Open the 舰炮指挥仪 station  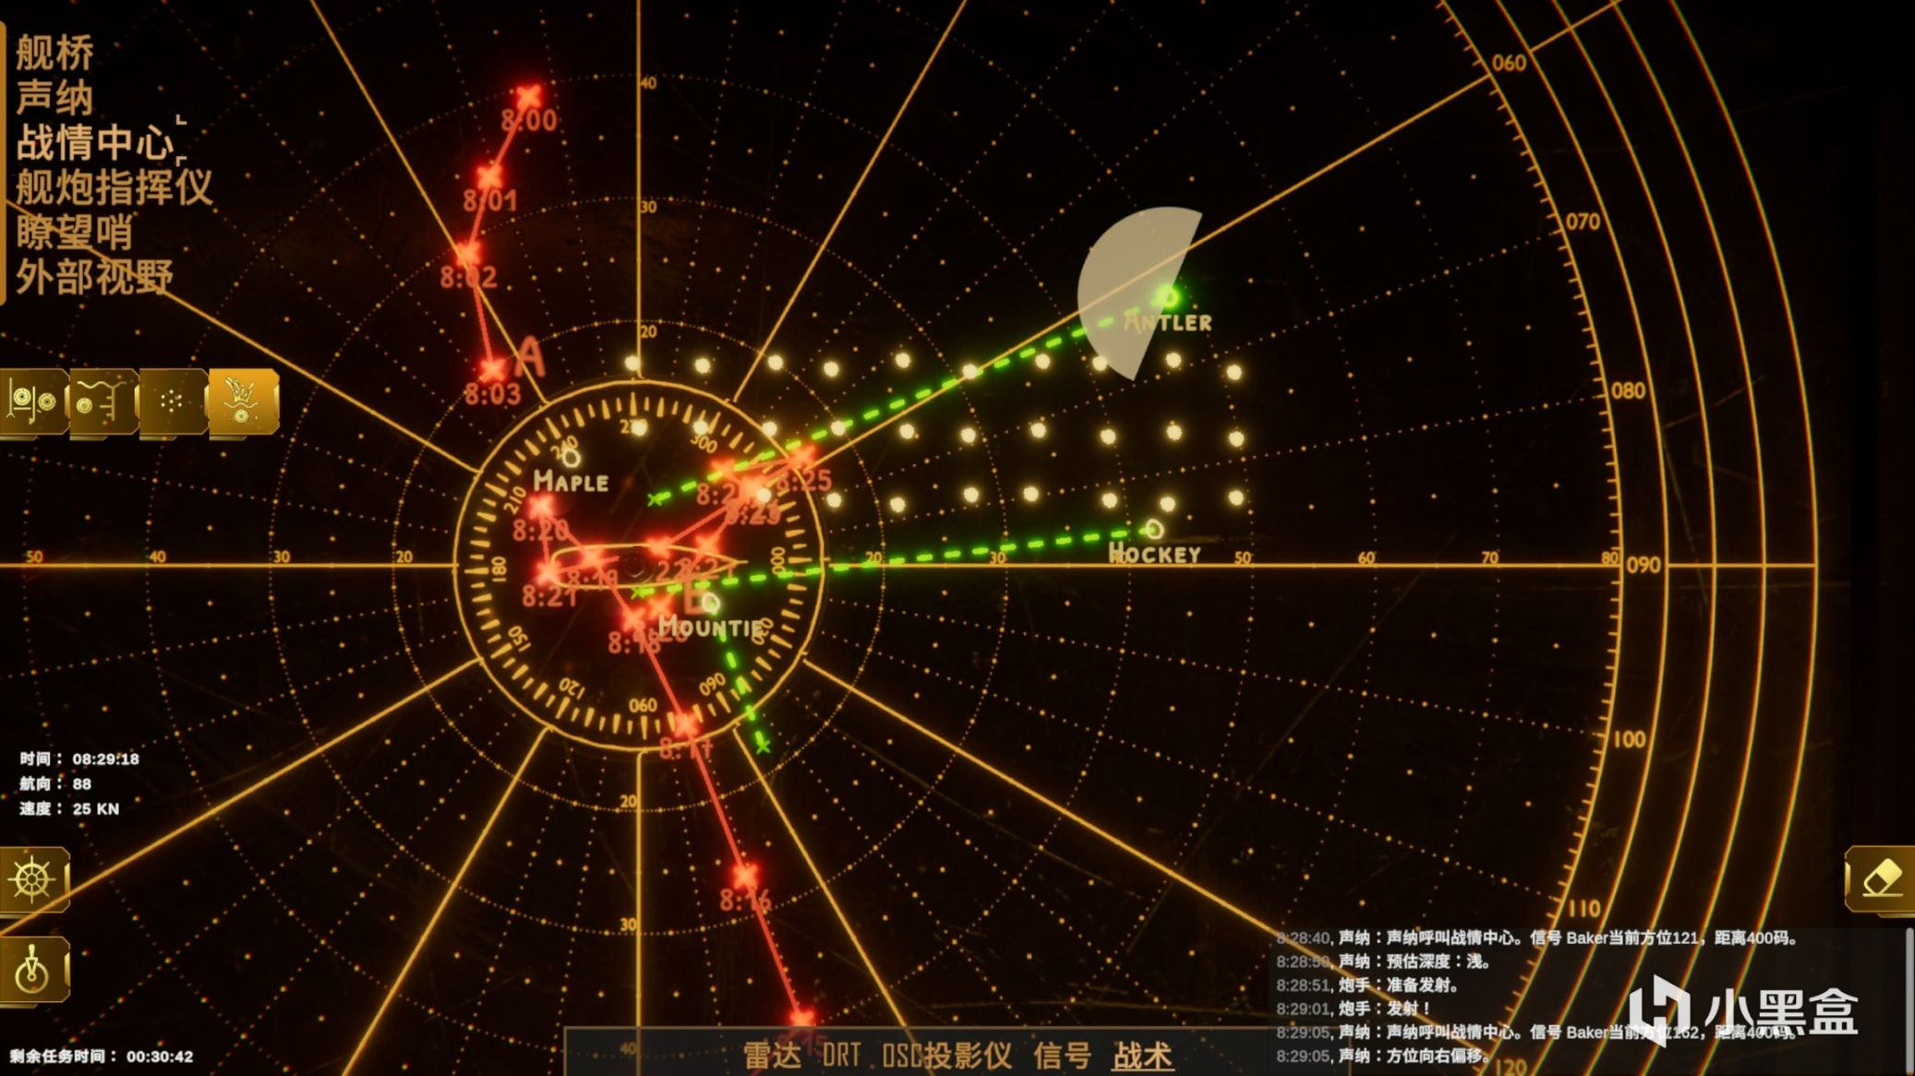114,186
